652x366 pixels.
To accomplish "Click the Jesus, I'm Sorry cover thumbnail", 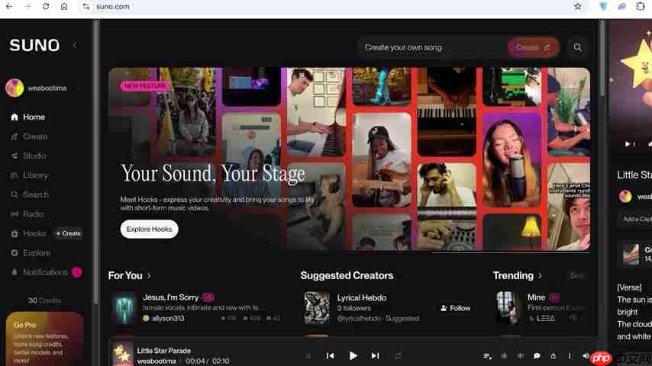I will pyautogui.click(x=124, y=308).
